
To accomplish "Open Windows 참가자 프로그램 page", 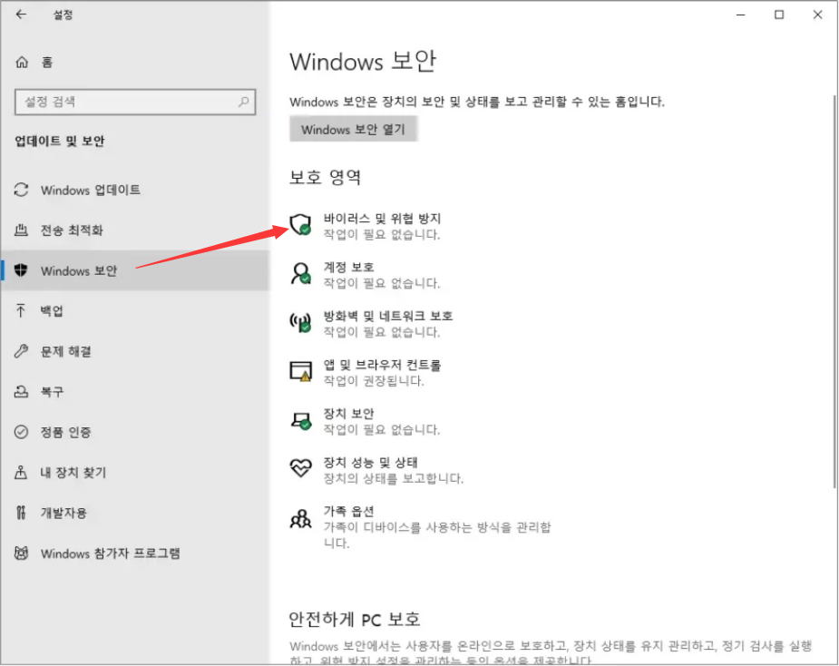I will [135, 553].
